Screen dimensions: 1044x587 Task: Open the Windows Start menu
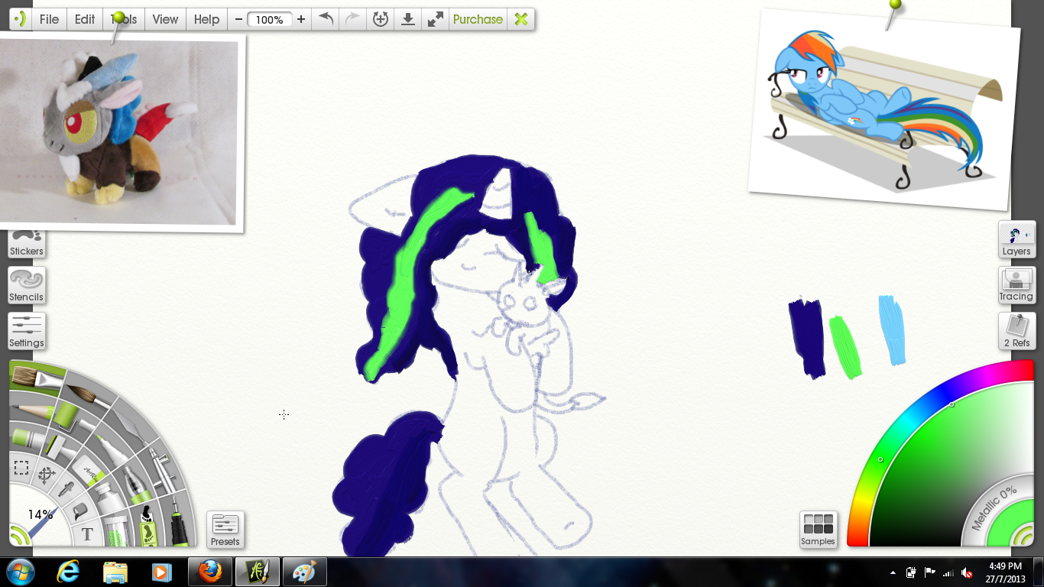[x=20, y=572]
